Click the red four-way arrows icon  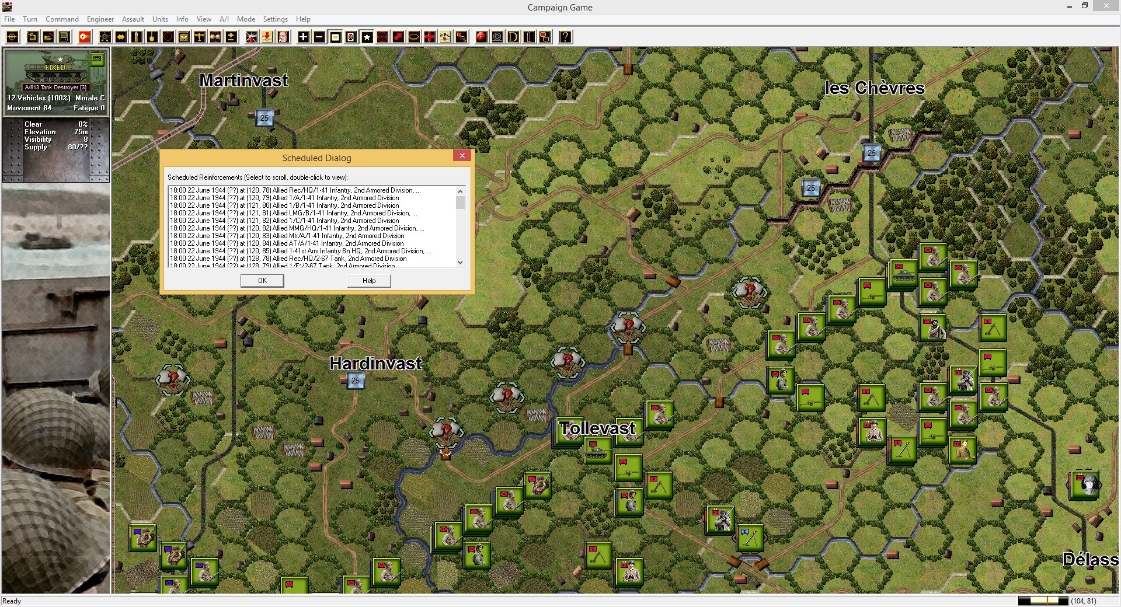click(x=430, y=37)
